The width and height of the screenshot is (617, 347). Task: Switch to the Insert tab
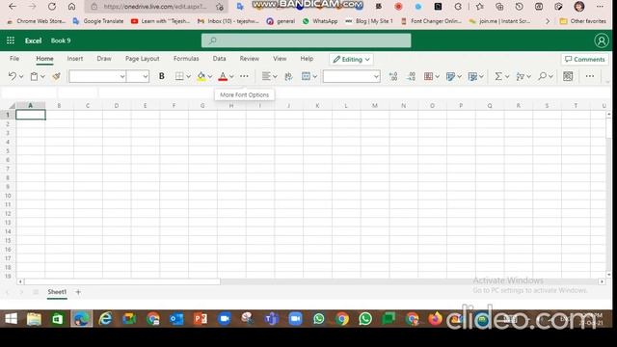pyautogui.click(x=75, y=59)
